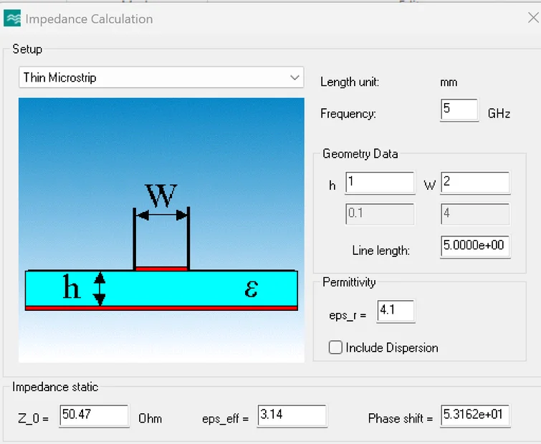The height and width of the screenshot is (444, 541).
Task: Close the Impedance Calculation dialog
Action: click(533, 19)
